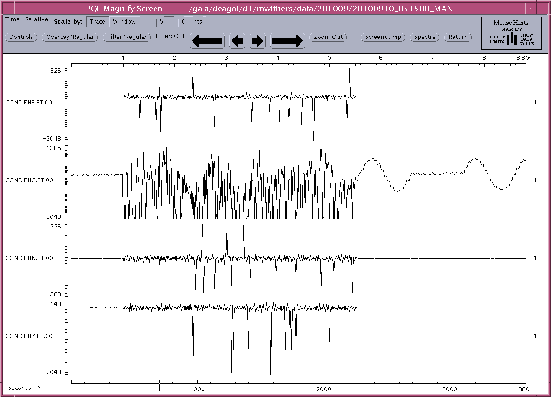Click Zoom Out
This screenshot has height=397, width=551.
click(328, 37)
